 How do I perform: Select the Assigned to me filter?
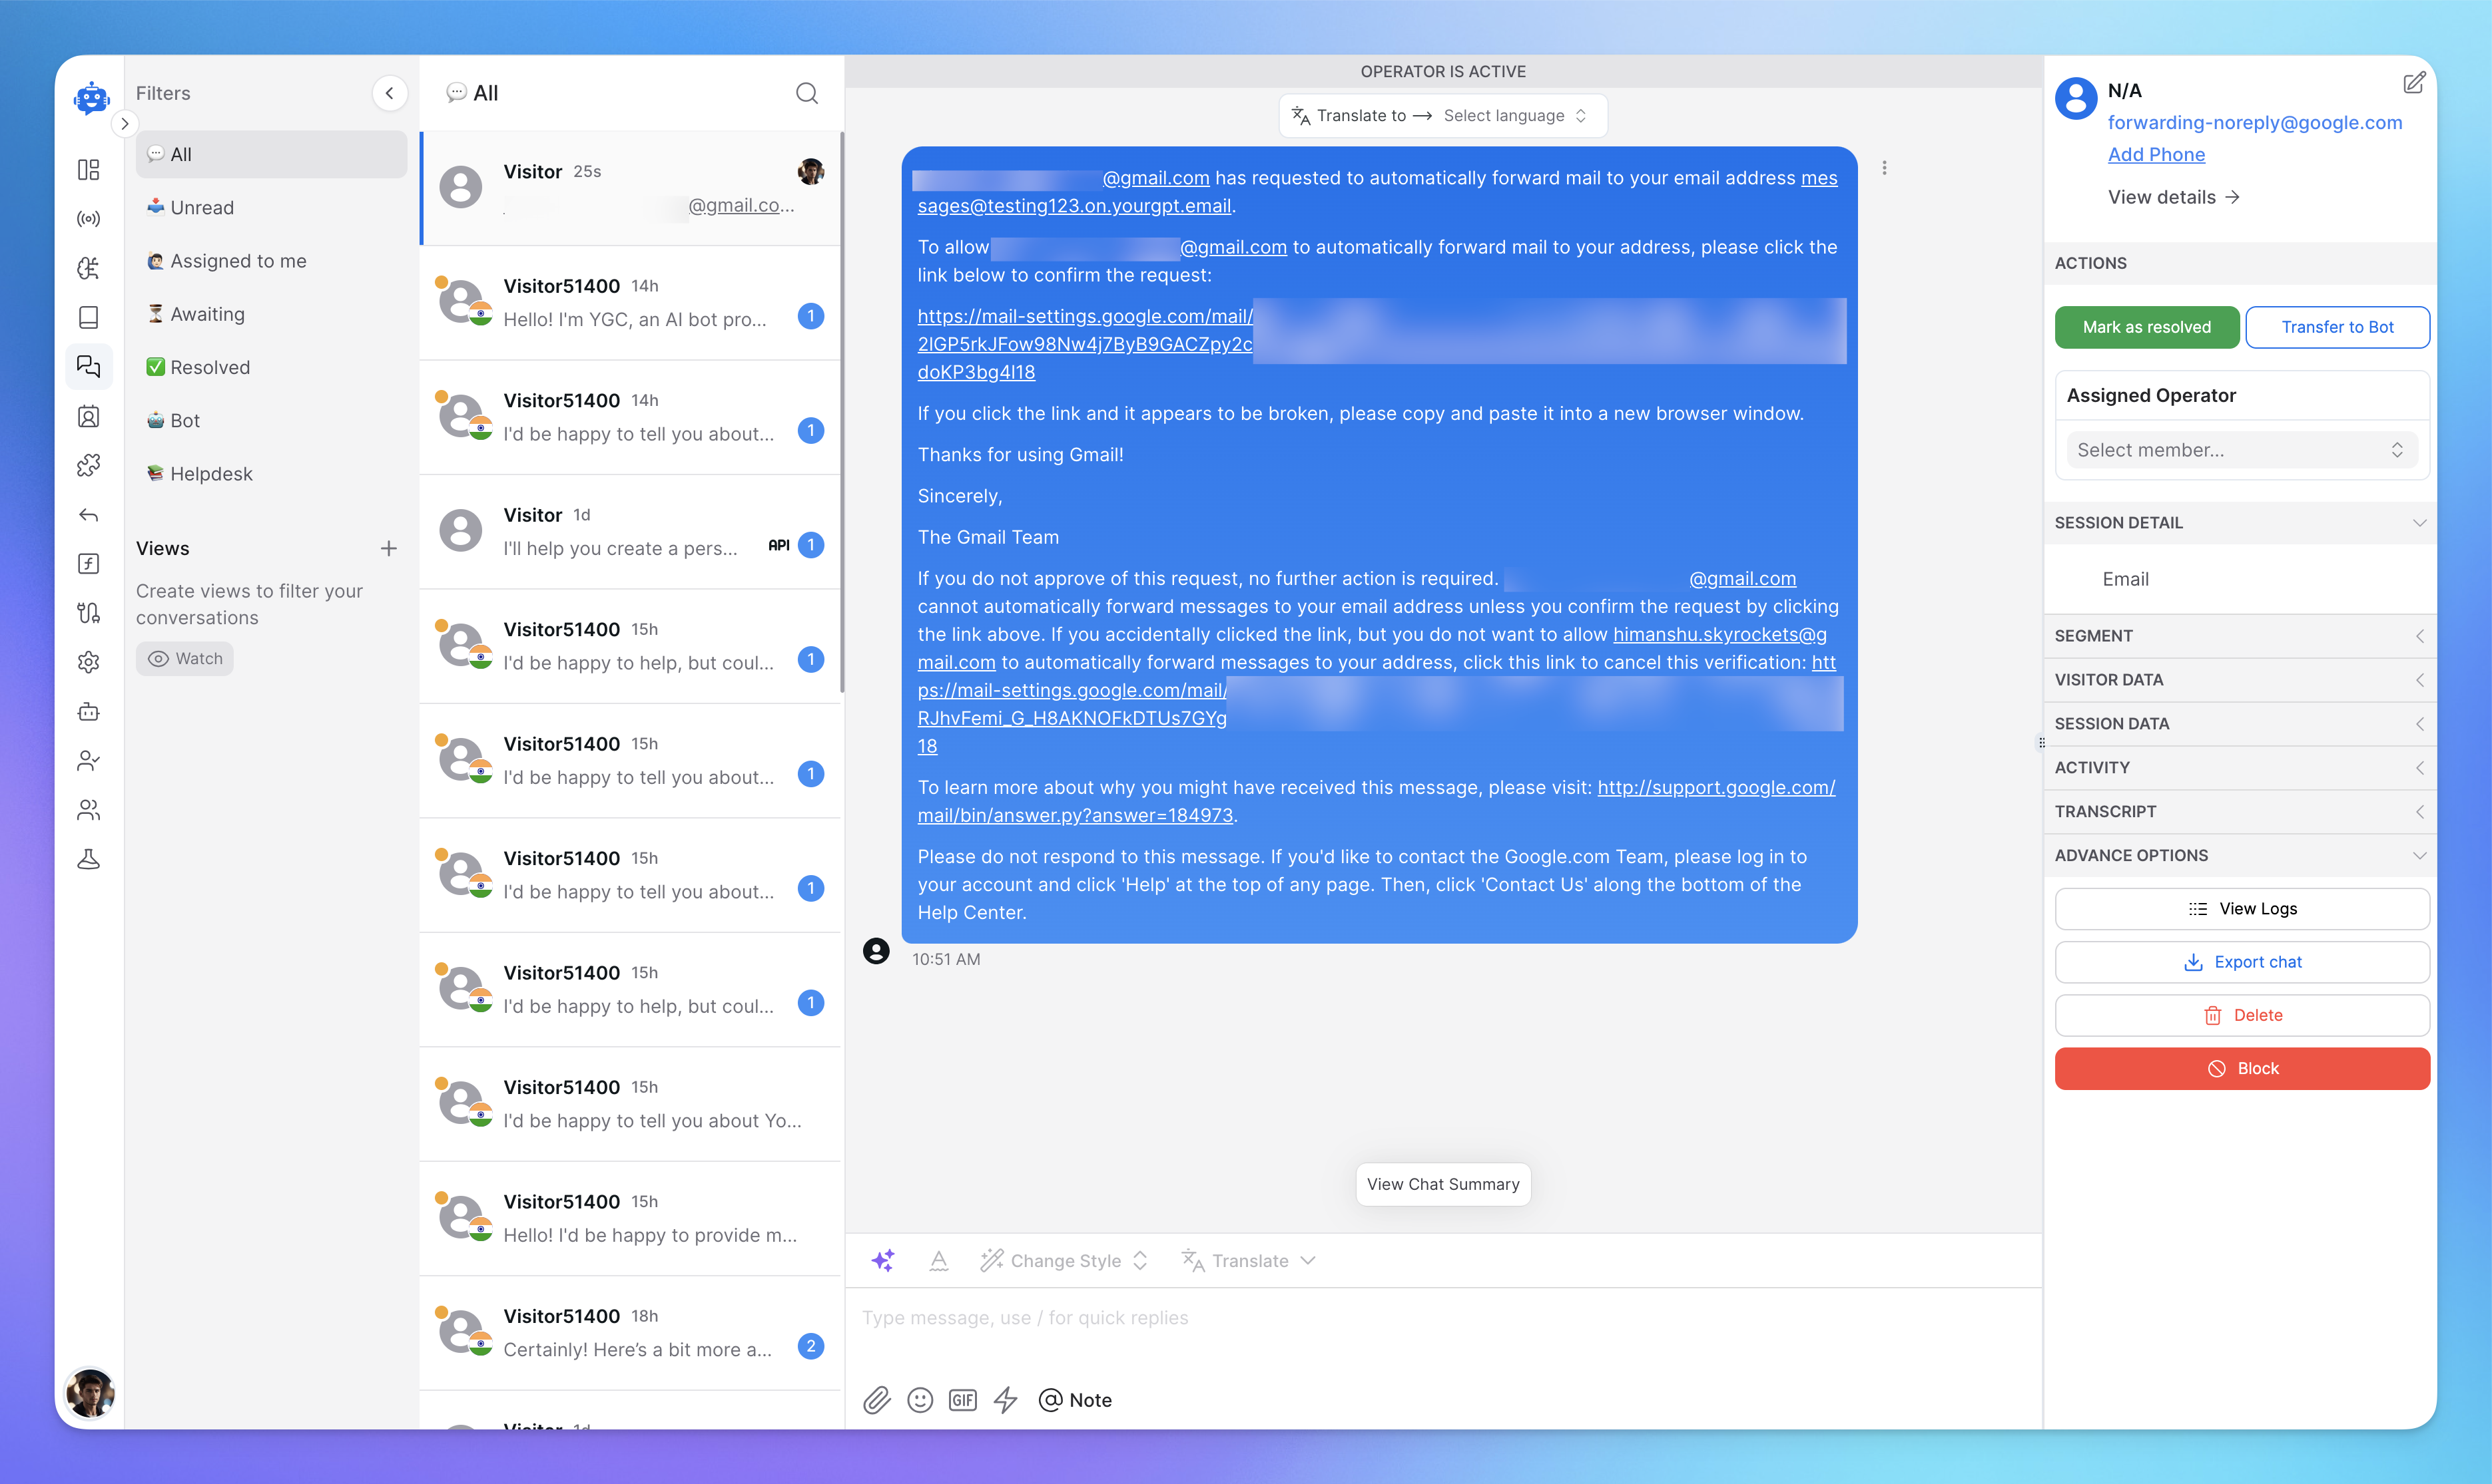(x=271, y=261)
